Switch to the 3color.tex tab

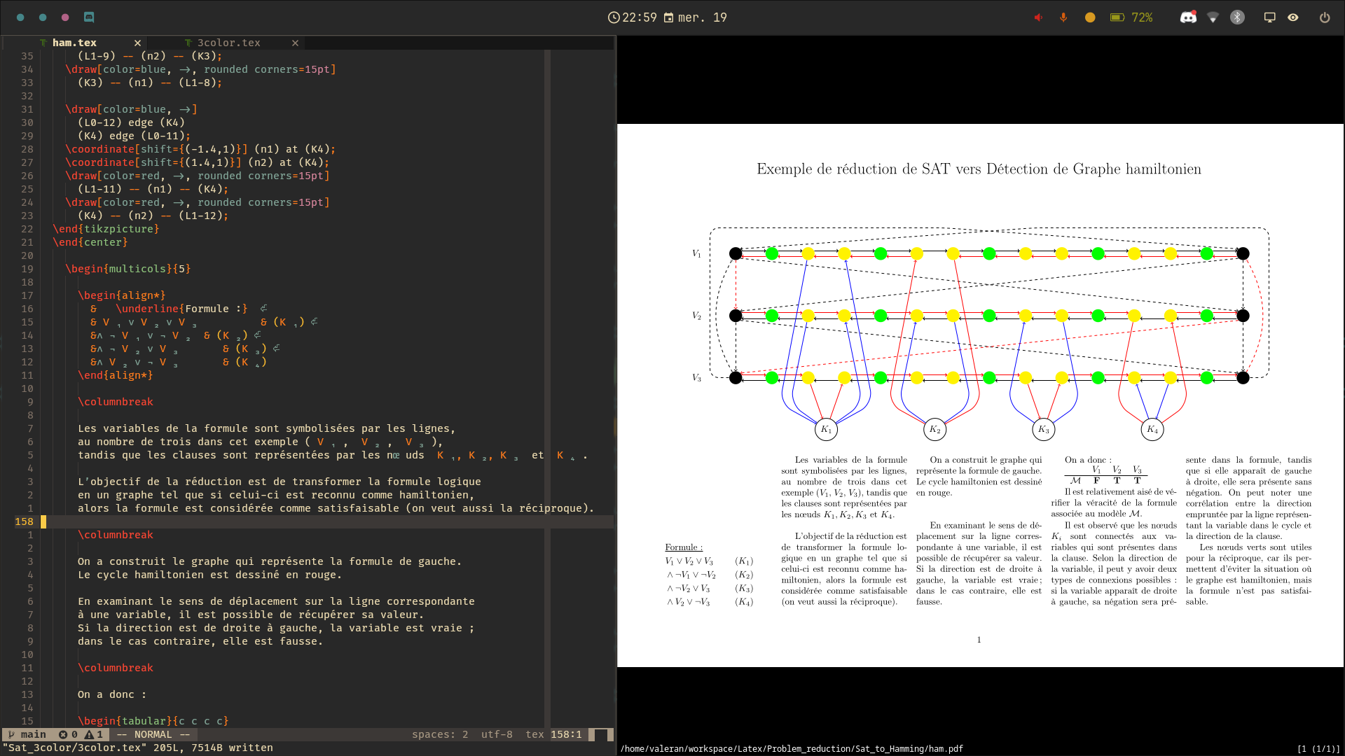[x=228, y=43]
